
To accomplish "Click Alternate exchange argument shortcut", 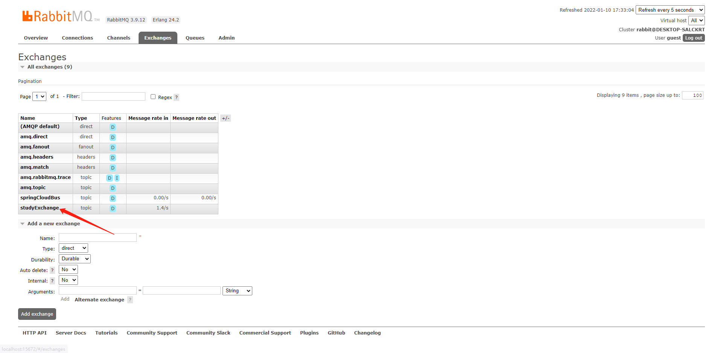I will (x=99, y=300).
